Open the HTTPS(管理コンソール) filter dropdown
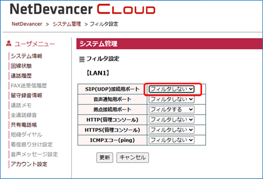The image size is (263, 179). click(171, 130)
